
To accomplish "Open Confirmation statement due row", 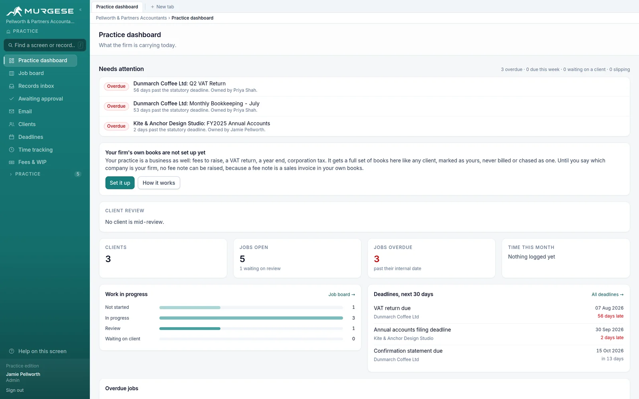I will (x=498, y=355).
